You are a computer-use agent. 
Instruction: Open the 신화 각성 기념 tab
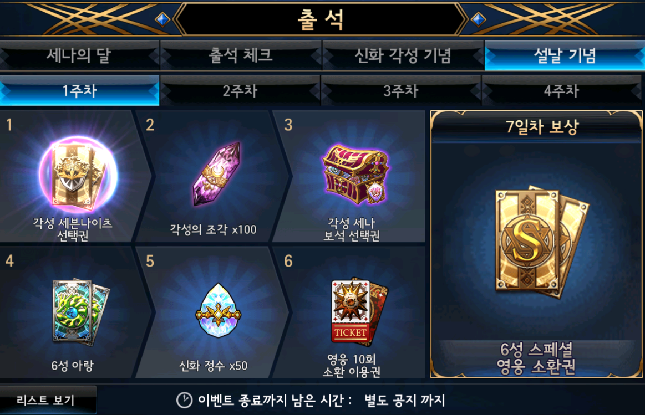403,55
